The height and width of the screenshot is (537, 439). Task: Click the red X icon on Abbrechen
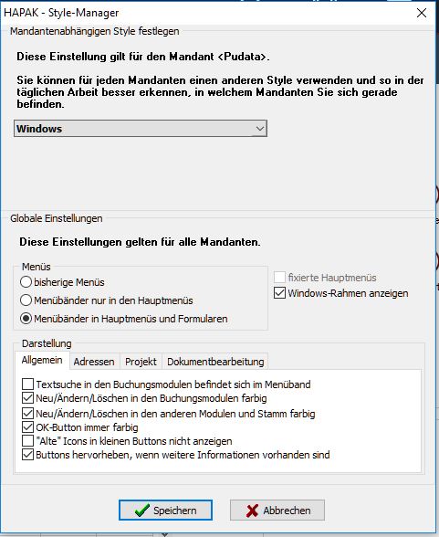pyautogui.click(x=252, y=511)
